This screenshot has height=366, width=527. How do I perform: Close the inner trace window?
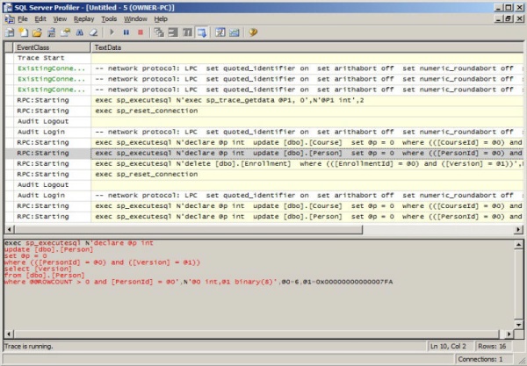pos(519,19)
